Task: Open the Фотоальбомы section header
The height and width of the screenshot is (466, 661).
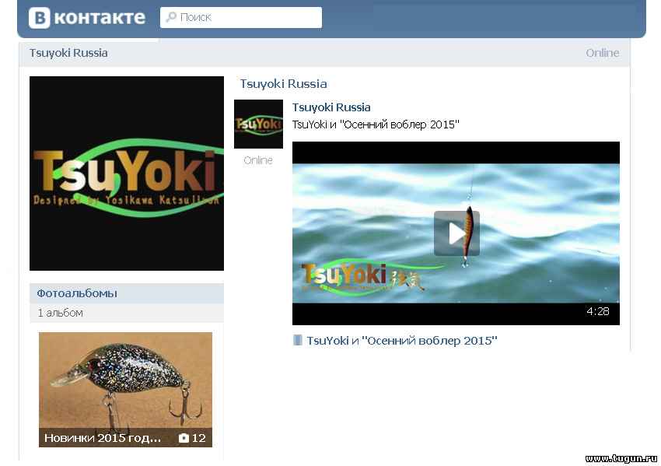Action: tap(77, 293)
